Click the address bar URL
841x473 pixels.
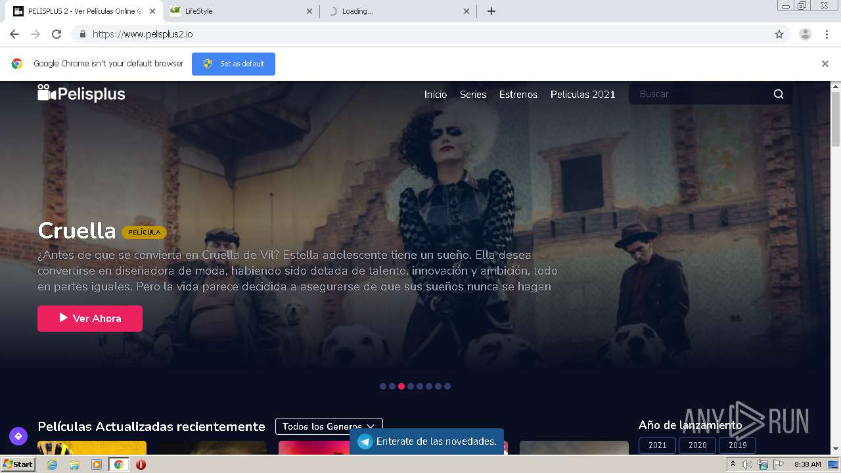point(143,34)
